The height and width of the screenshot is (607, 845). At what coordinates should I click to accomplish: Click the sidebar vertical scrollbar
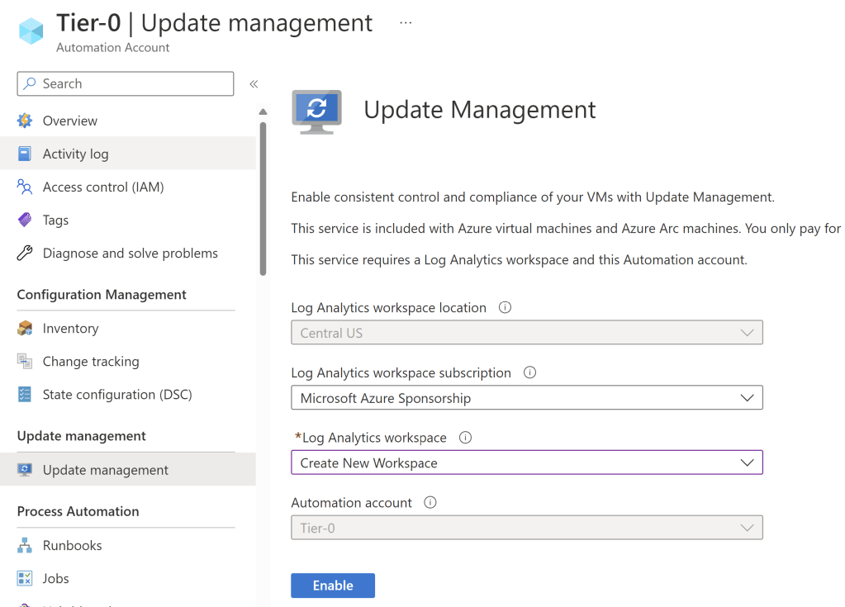coord(263,198)
